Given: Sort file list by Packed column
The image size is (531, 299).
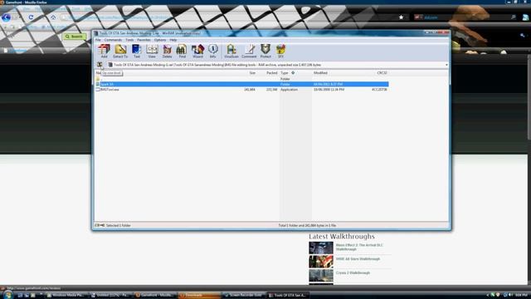Looking at the screenshot, I should [271, 73].
